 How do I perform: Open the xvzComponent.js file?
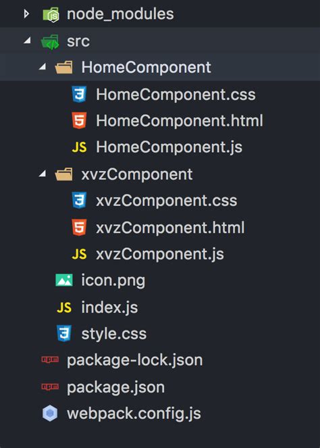tap(160, 254)
